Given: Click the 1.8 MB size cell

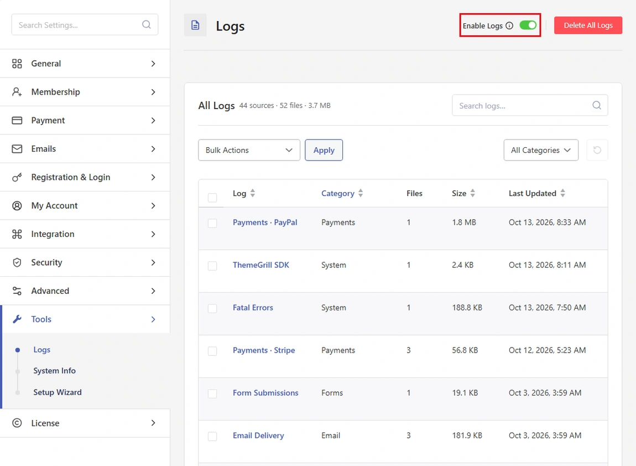Looking at the screenshot, I should 464,222.
